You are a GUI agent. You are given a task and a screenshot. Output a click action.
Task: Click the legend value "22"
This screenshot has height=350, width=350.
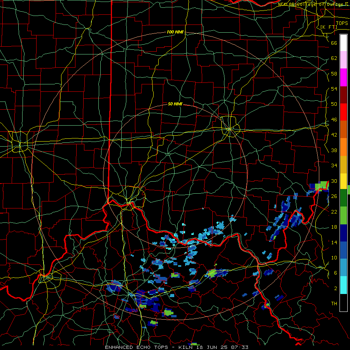[x=334, y=212]
